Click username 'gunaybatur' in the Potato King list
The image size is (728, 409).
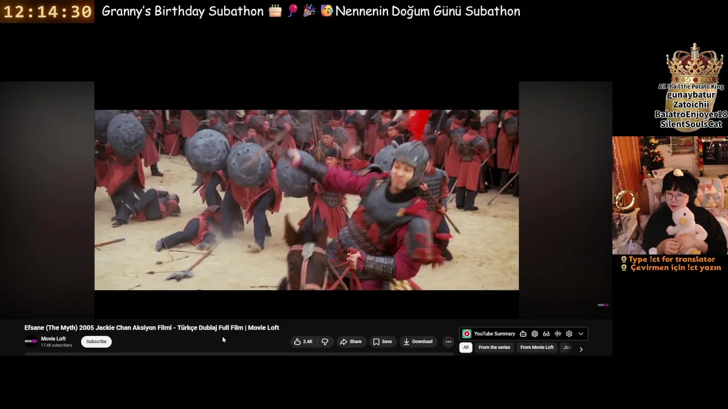pyautogui.click(x=690, y=95)
